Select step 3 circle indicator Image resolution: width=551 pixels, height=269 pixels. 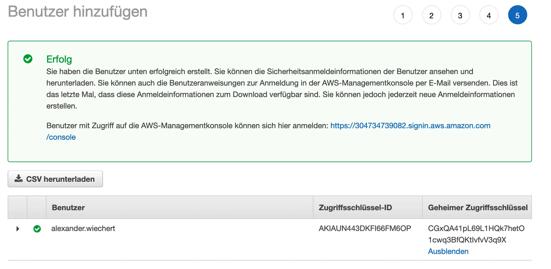click(460, 15)
